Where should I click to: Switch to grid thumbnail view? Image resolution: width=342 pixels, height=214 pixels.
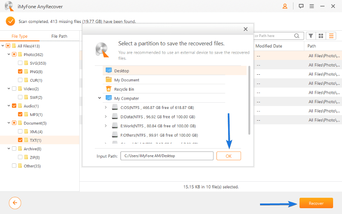click(321, 36)
